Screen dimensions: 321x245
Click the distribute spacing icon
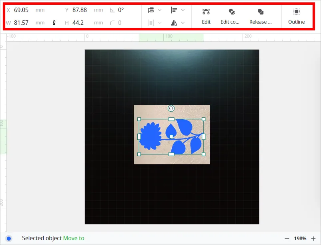pyautogui.click(x=150, y=23)
